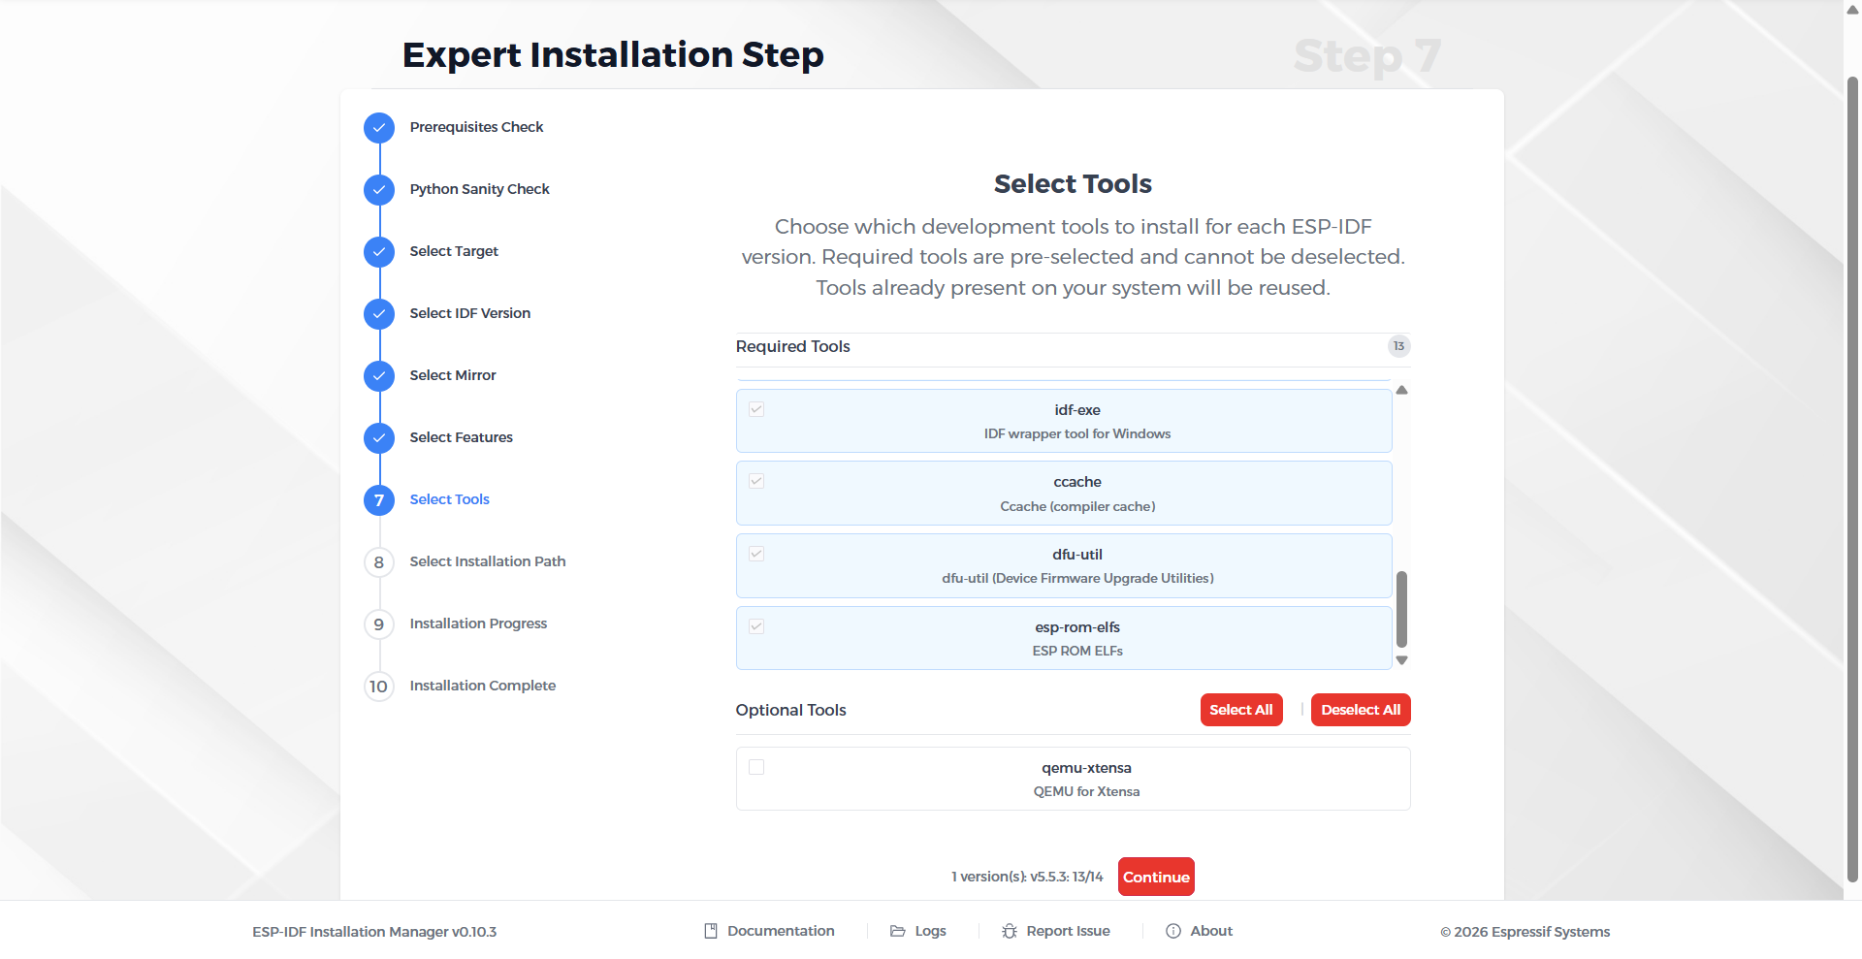The width and height of the screenshot is (1862, 959).
Task: Click the 2026 Espressif Systems copyright text
Action: (x=1525, y=932)
